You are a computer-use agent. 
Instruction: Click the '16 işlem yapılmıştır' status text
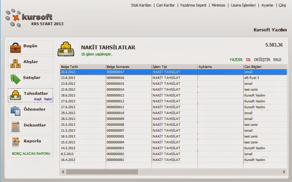[97, 54]
